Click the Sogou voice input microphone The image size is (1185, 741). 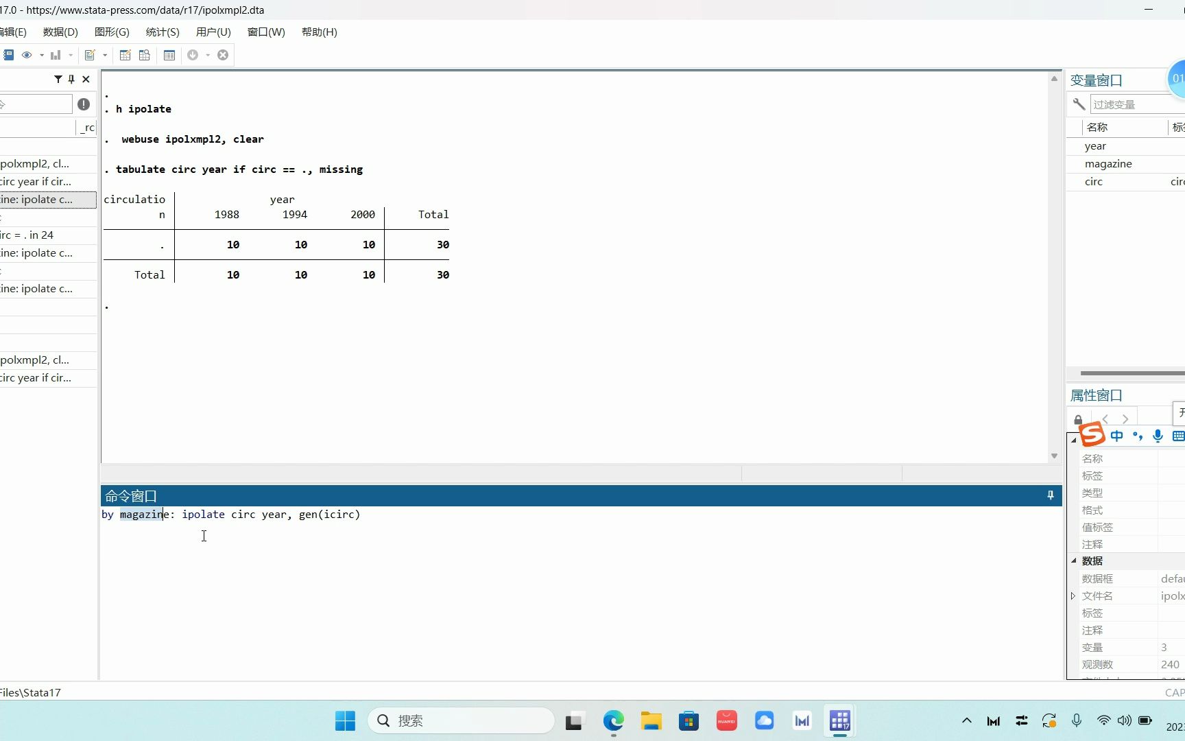click(1158, 436)
